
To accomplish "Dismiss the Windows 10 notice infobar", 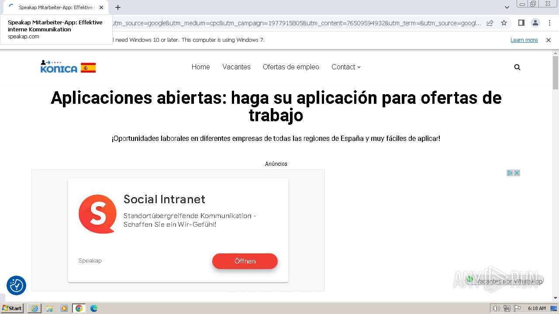I will (549, 40).
